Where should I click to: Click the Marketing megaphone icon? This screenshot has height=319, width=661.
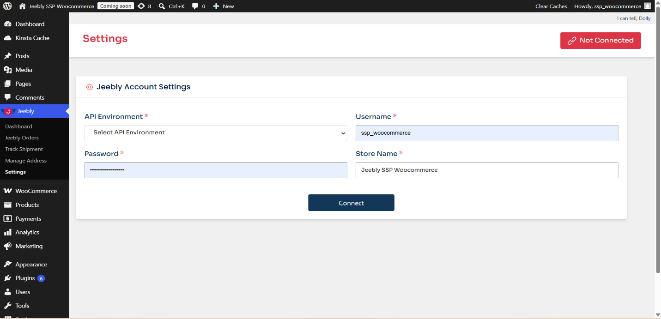(x=7, y=246)
